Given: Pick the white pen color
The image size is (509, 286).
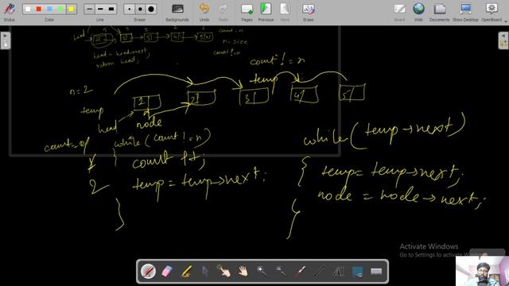Looking at the screenshot, I should point(29,9).
